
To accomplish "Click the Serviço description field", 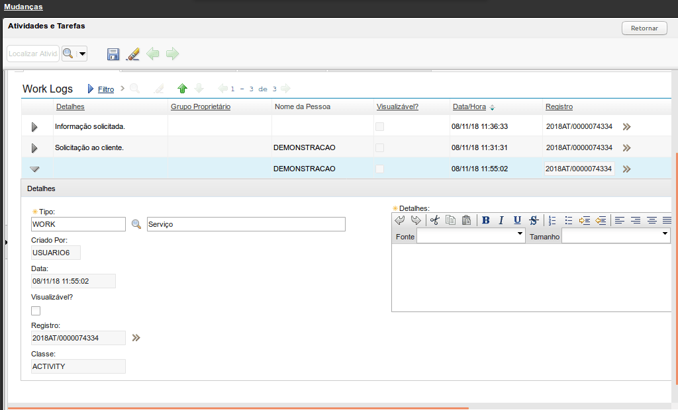I will (x=246, y=224).
